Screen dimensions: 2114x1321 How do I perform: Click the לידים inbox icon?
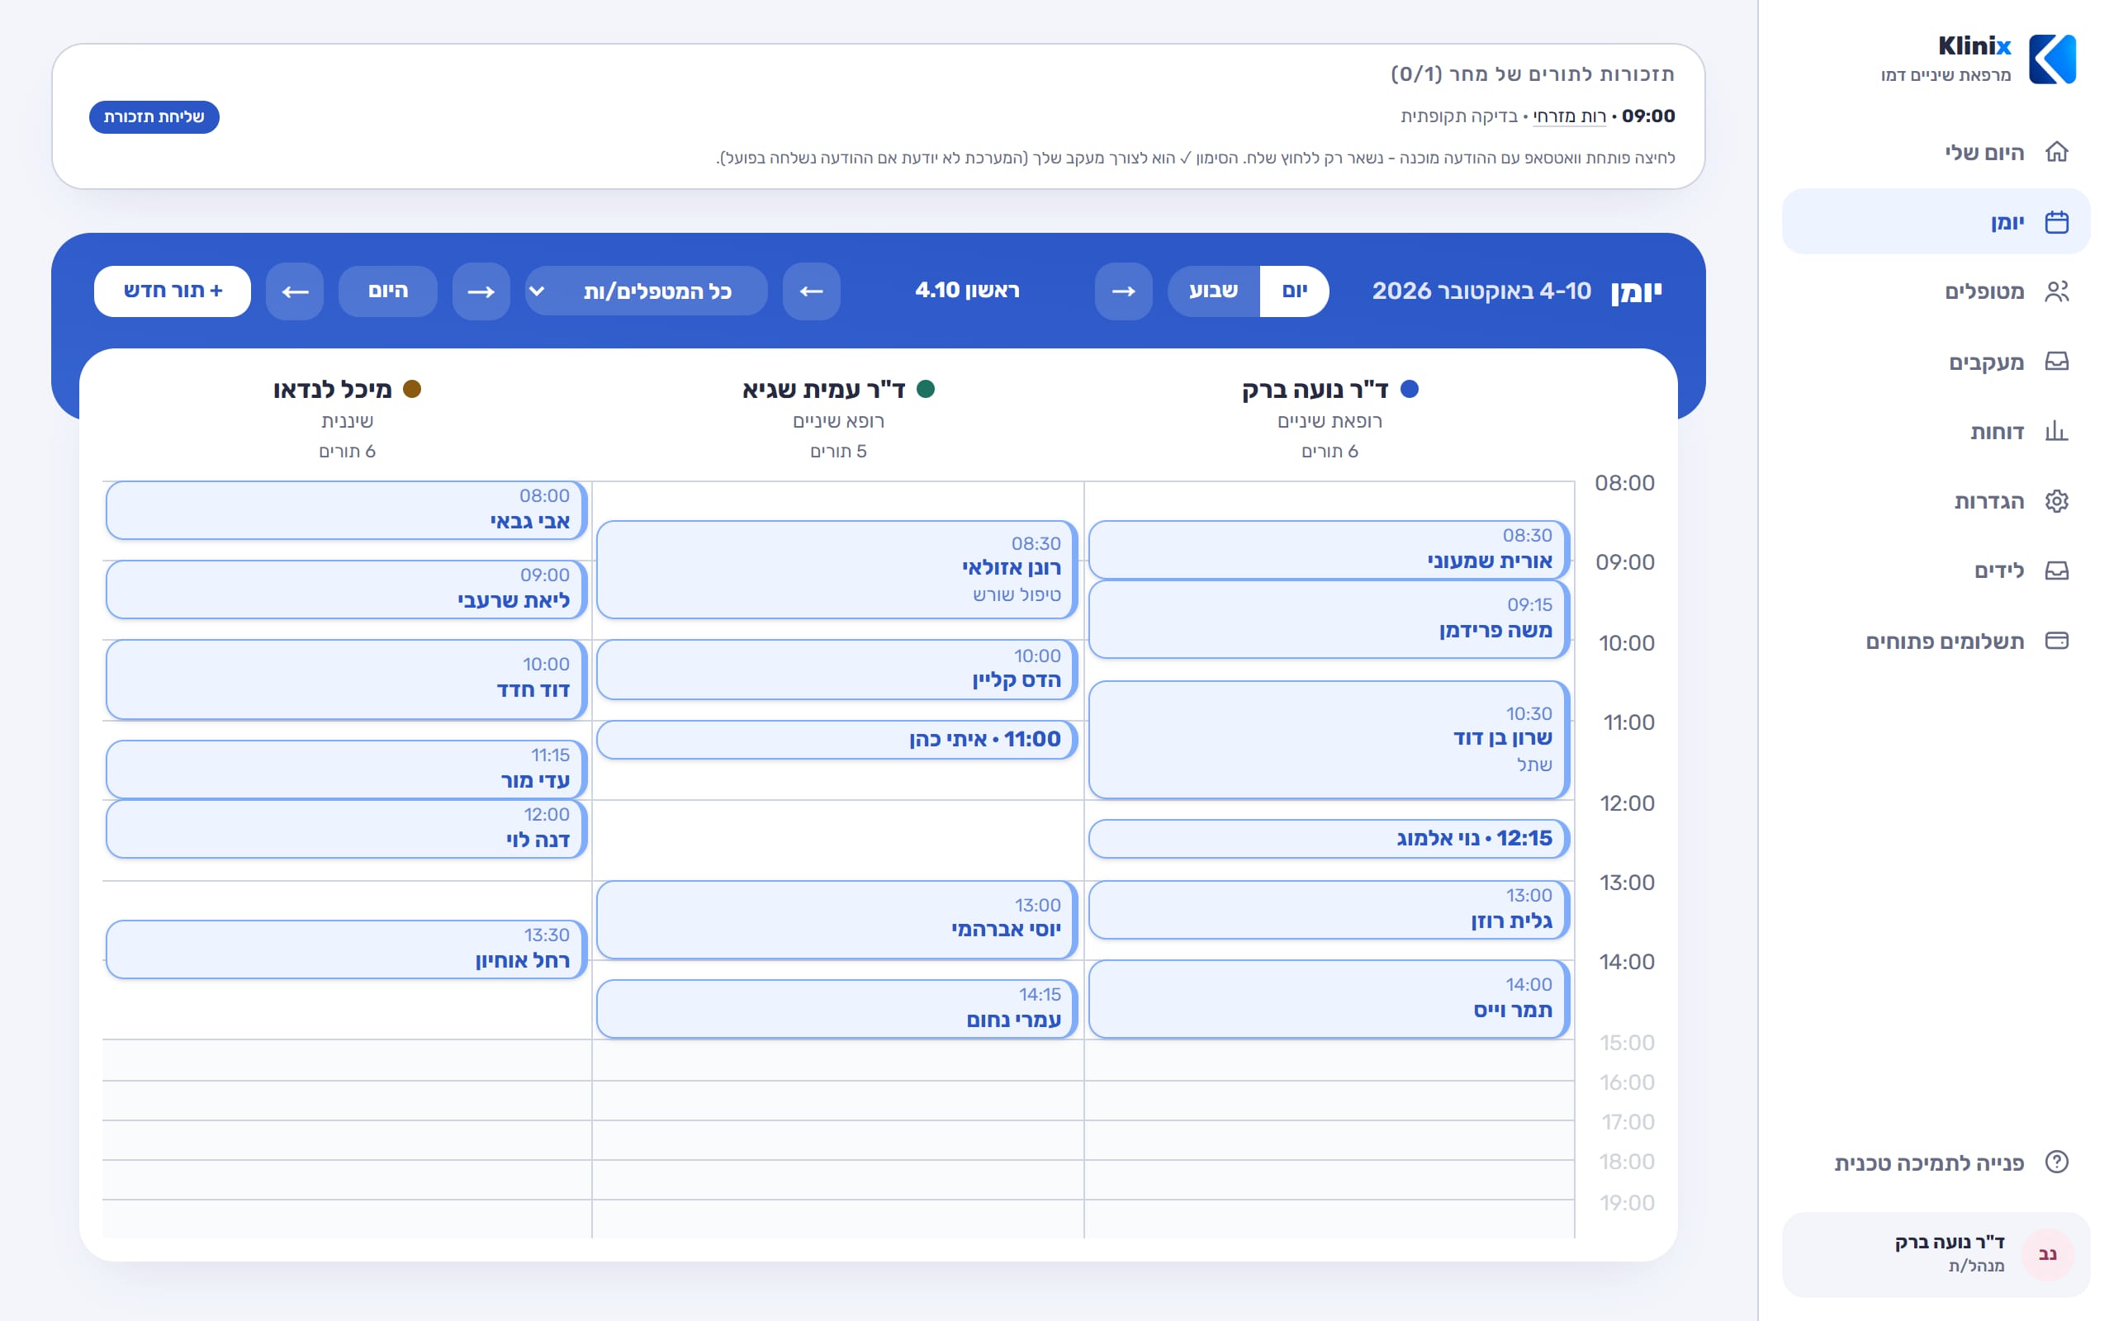point(2056,571)
